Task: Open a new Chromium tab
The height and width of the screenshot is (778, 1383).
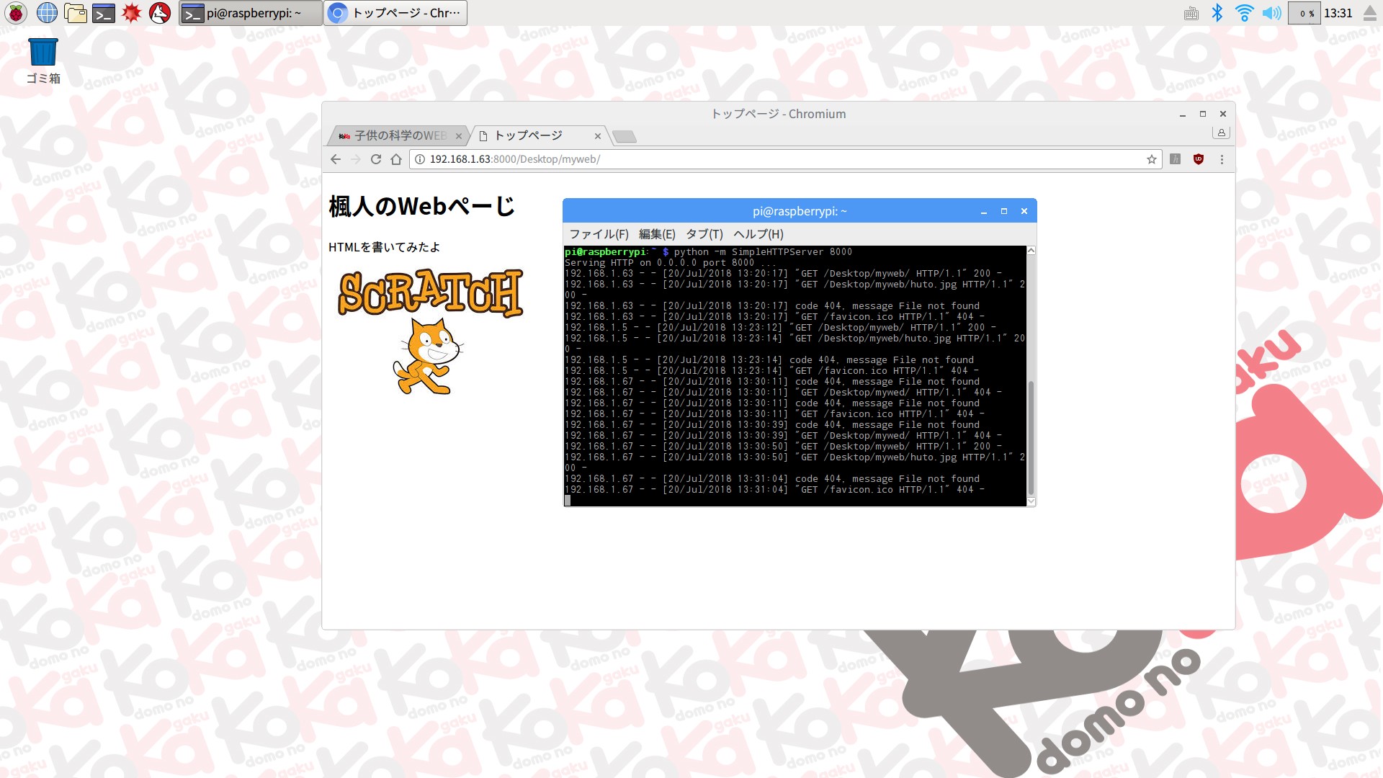Action: click(x=624, y=136)
